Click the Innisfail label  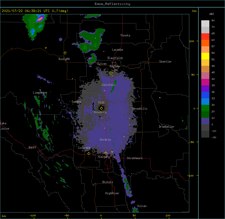point(108,85)
